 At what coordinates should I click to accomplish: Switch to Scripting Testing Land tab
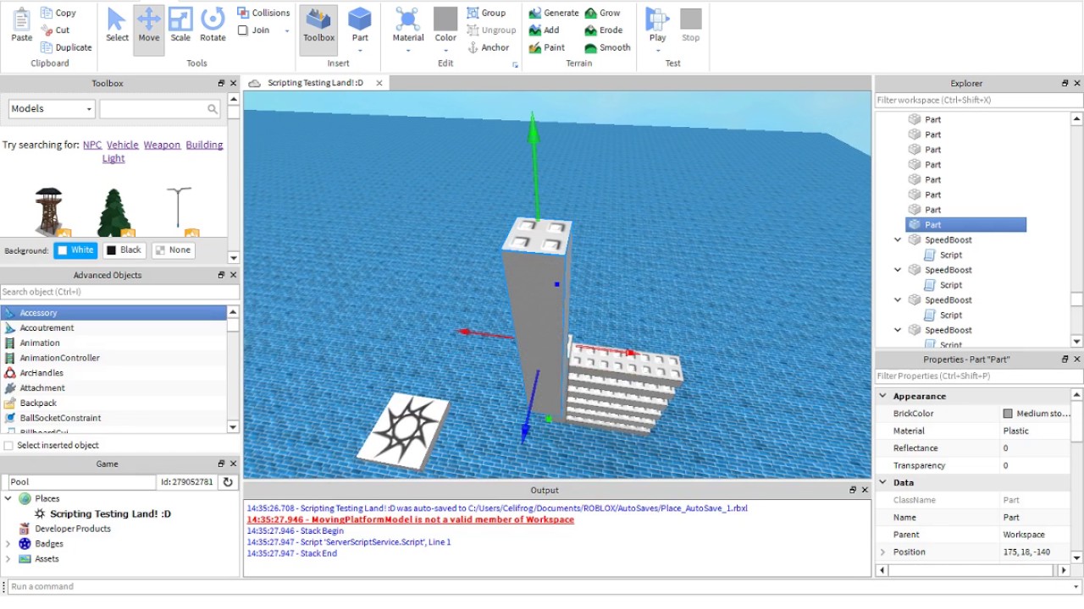coord(315,83)
